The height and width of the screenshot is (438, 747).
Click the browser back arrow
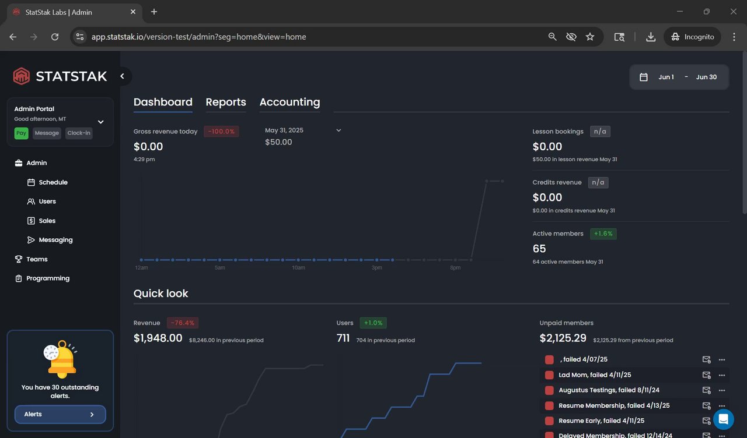(13, 37)
